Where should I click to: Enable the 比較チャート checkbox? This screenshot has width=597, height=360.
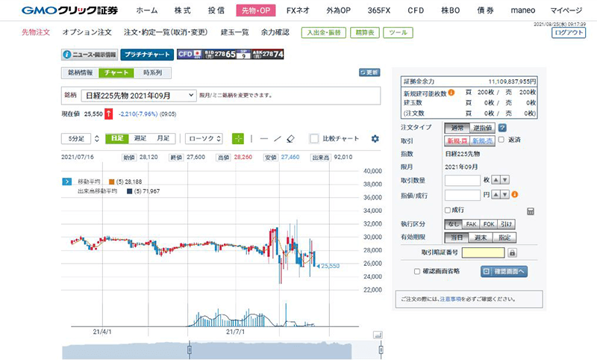pyautogui.click(x=314, y=138)
